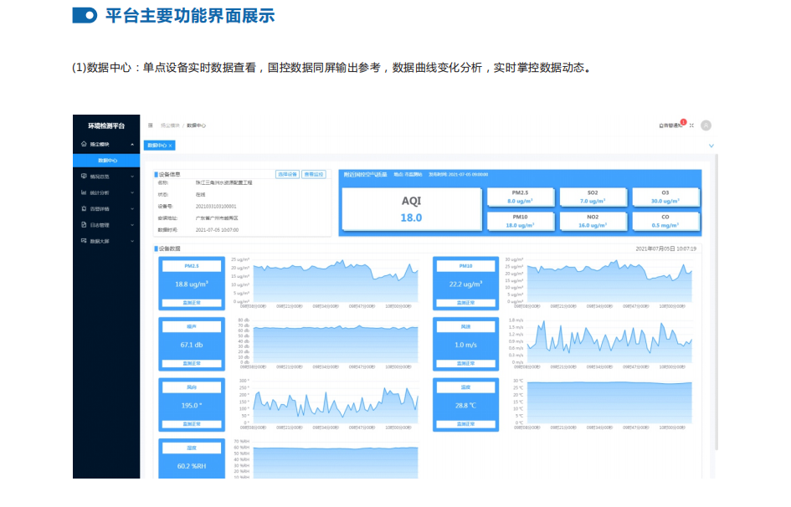The image size is (791, 507).
Task: Click 数据中心 in the breadcrumb
Action: pos(196,125)
